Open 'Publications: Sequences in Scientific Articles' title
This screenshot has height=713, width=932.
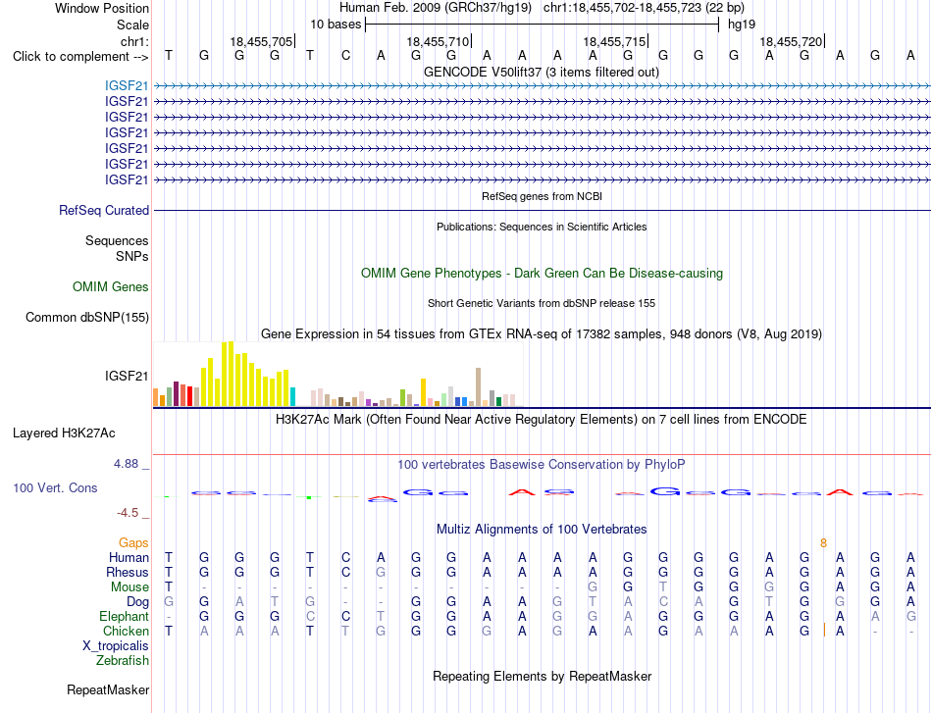pos(542,227)
